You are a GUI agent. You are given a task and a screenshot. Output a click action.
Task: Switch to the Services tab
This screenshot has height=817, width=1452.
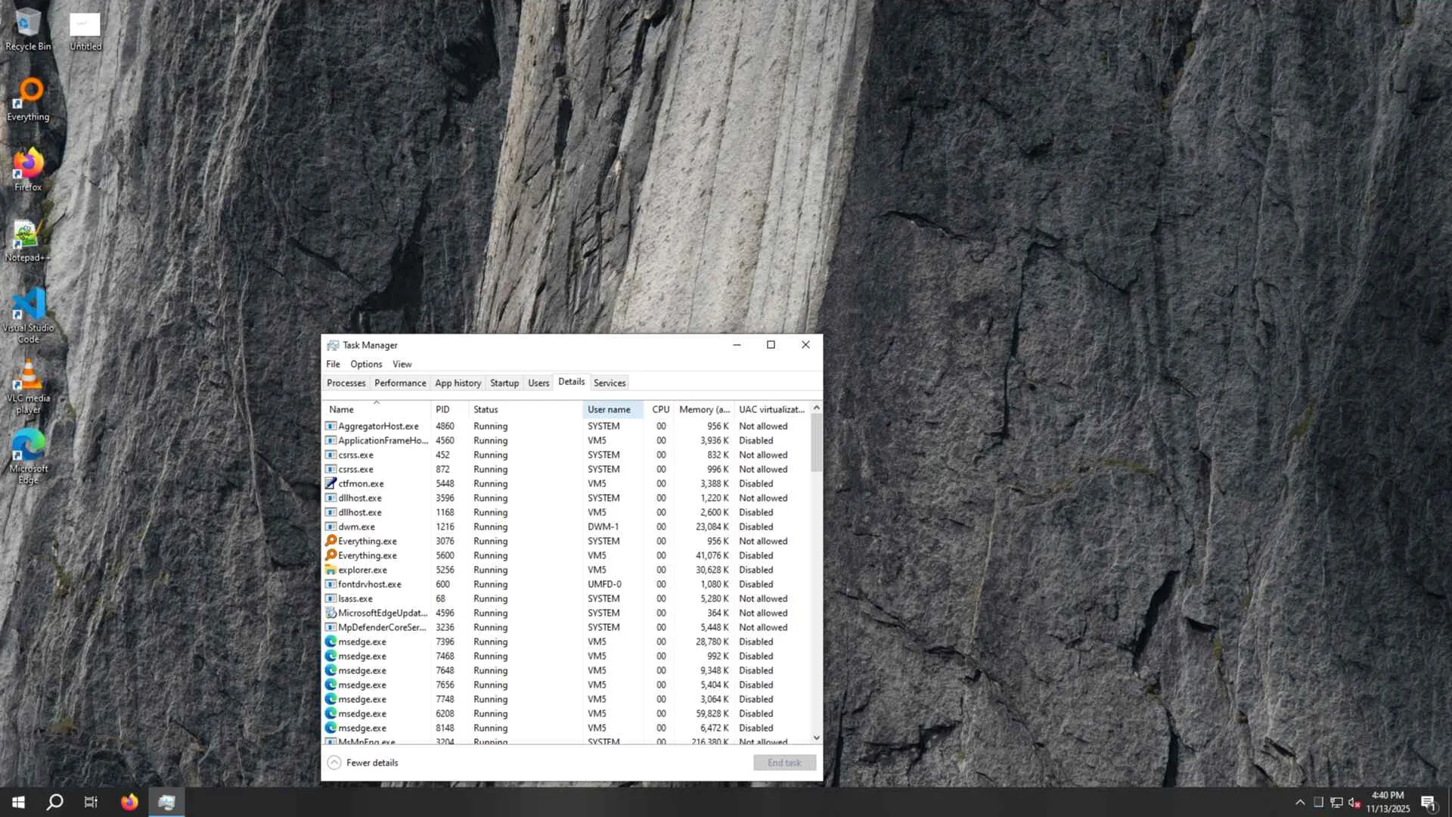click(x=610, y=383)
